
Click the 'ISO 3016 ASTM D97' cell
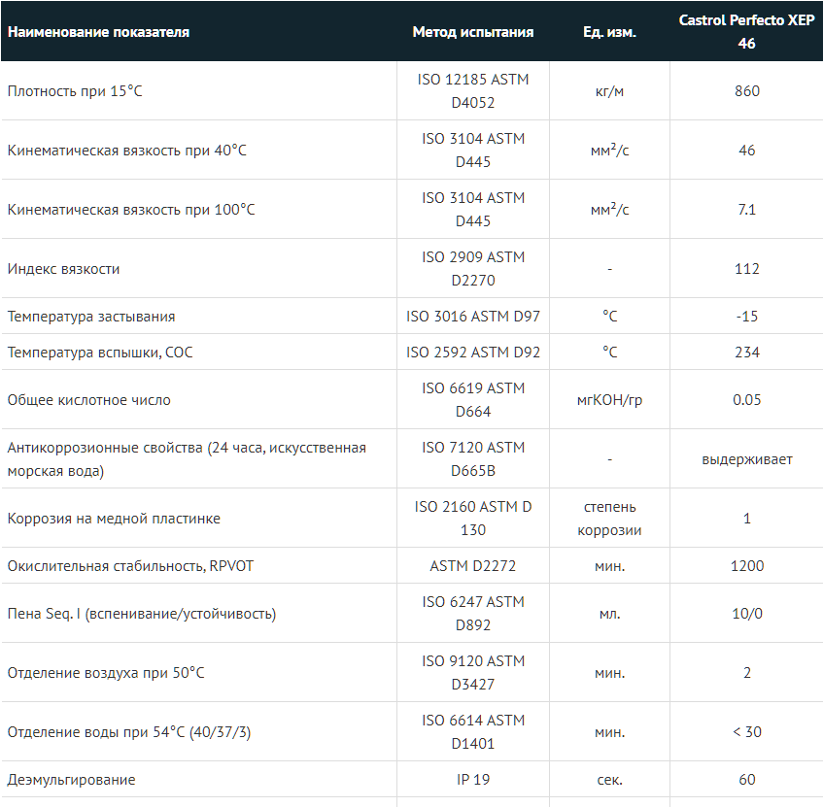coord(473,316)
